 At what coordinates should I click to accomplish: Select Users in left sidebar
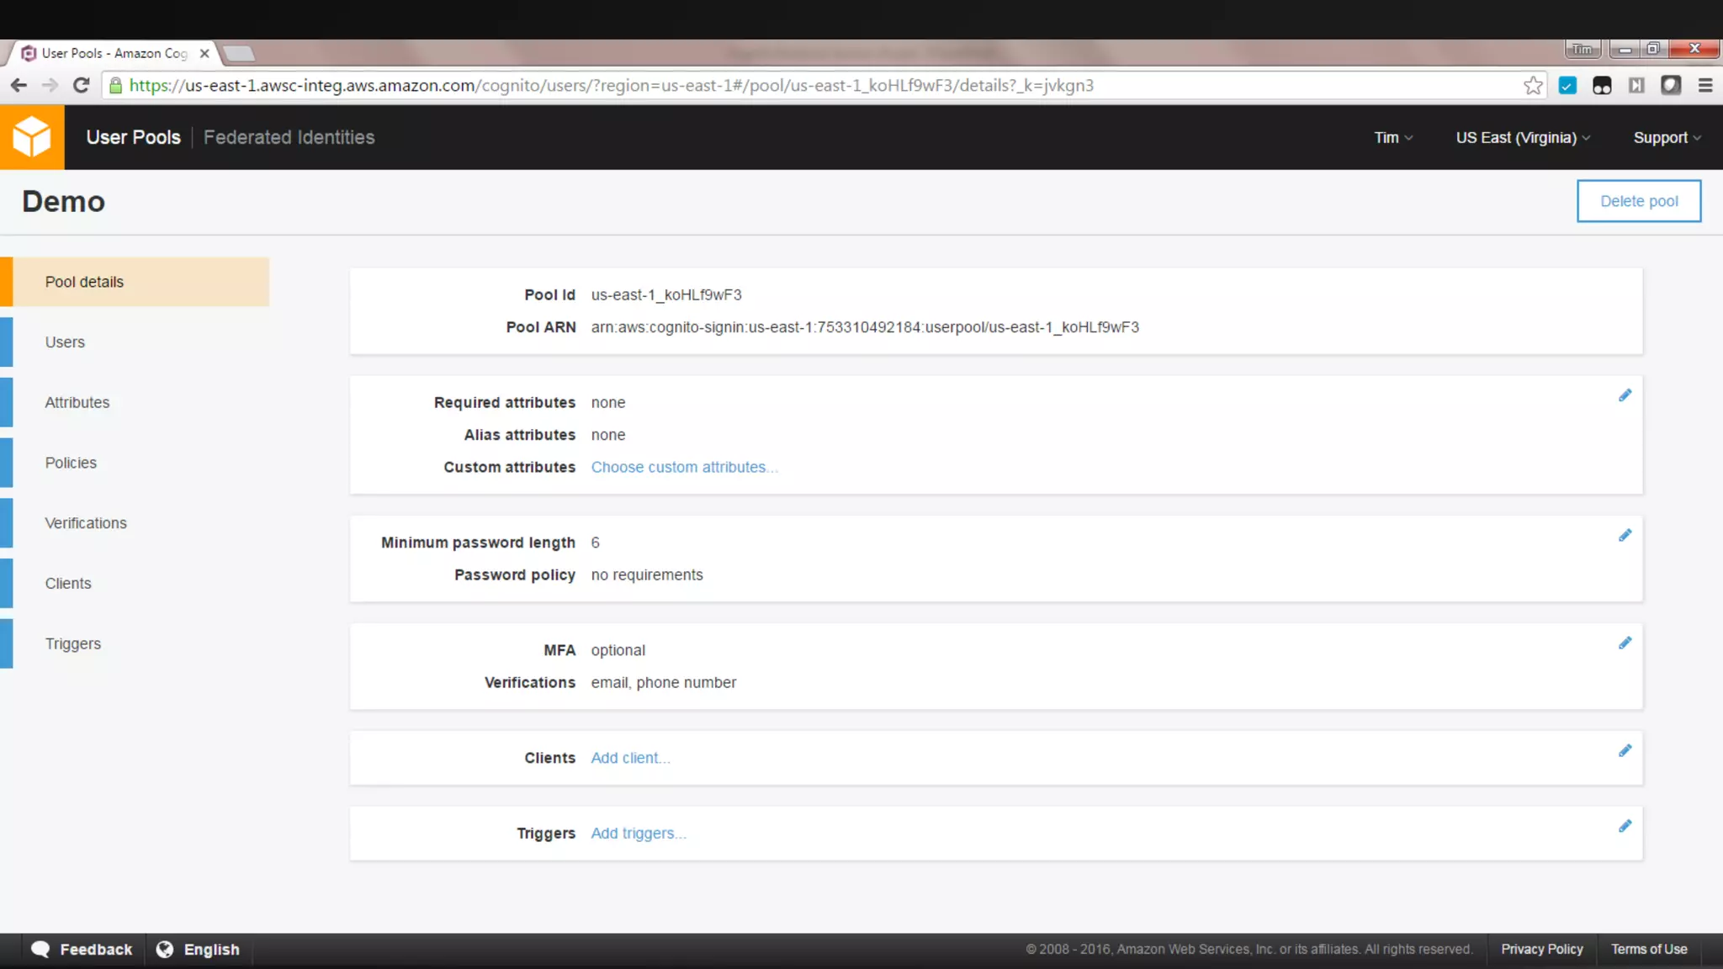click(65, 342)
